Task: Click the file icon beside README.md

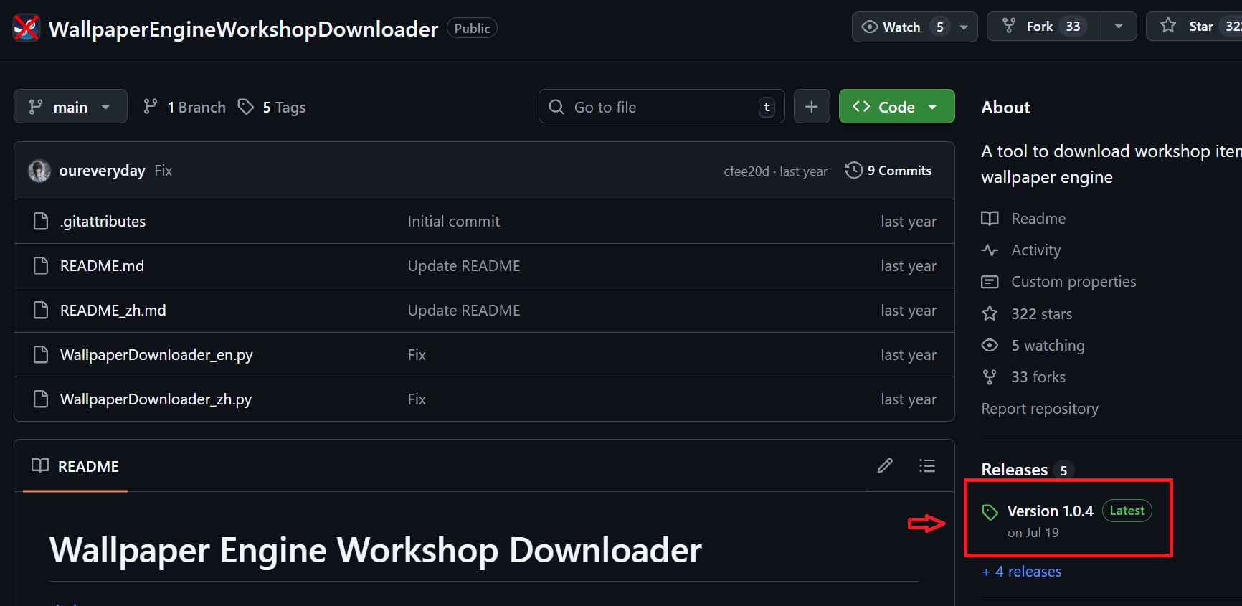Action: (x=41, y=266)
